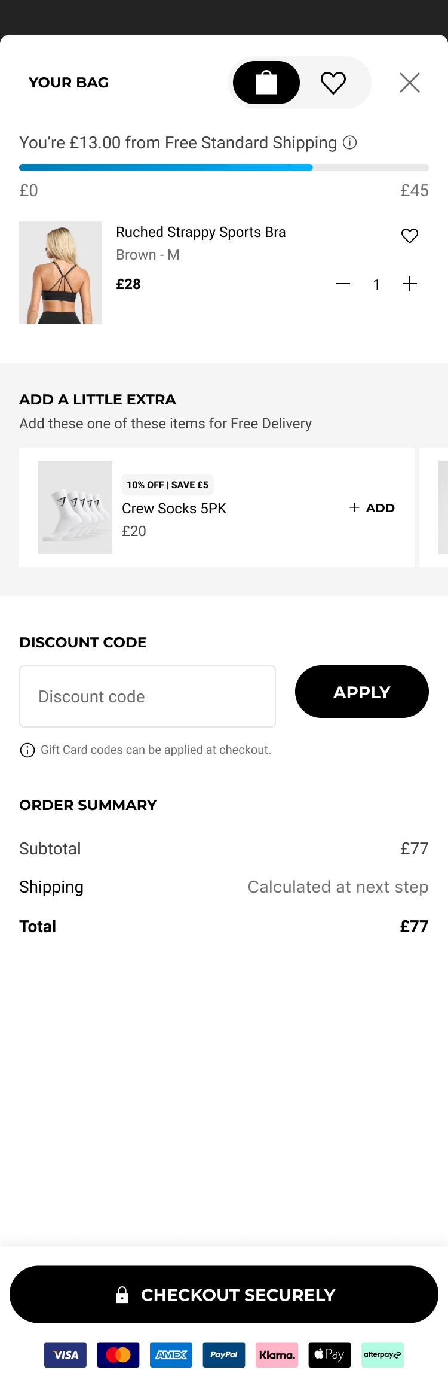448x1388 pixels.
Task: Apply the discount code
Action: point(362,692)
